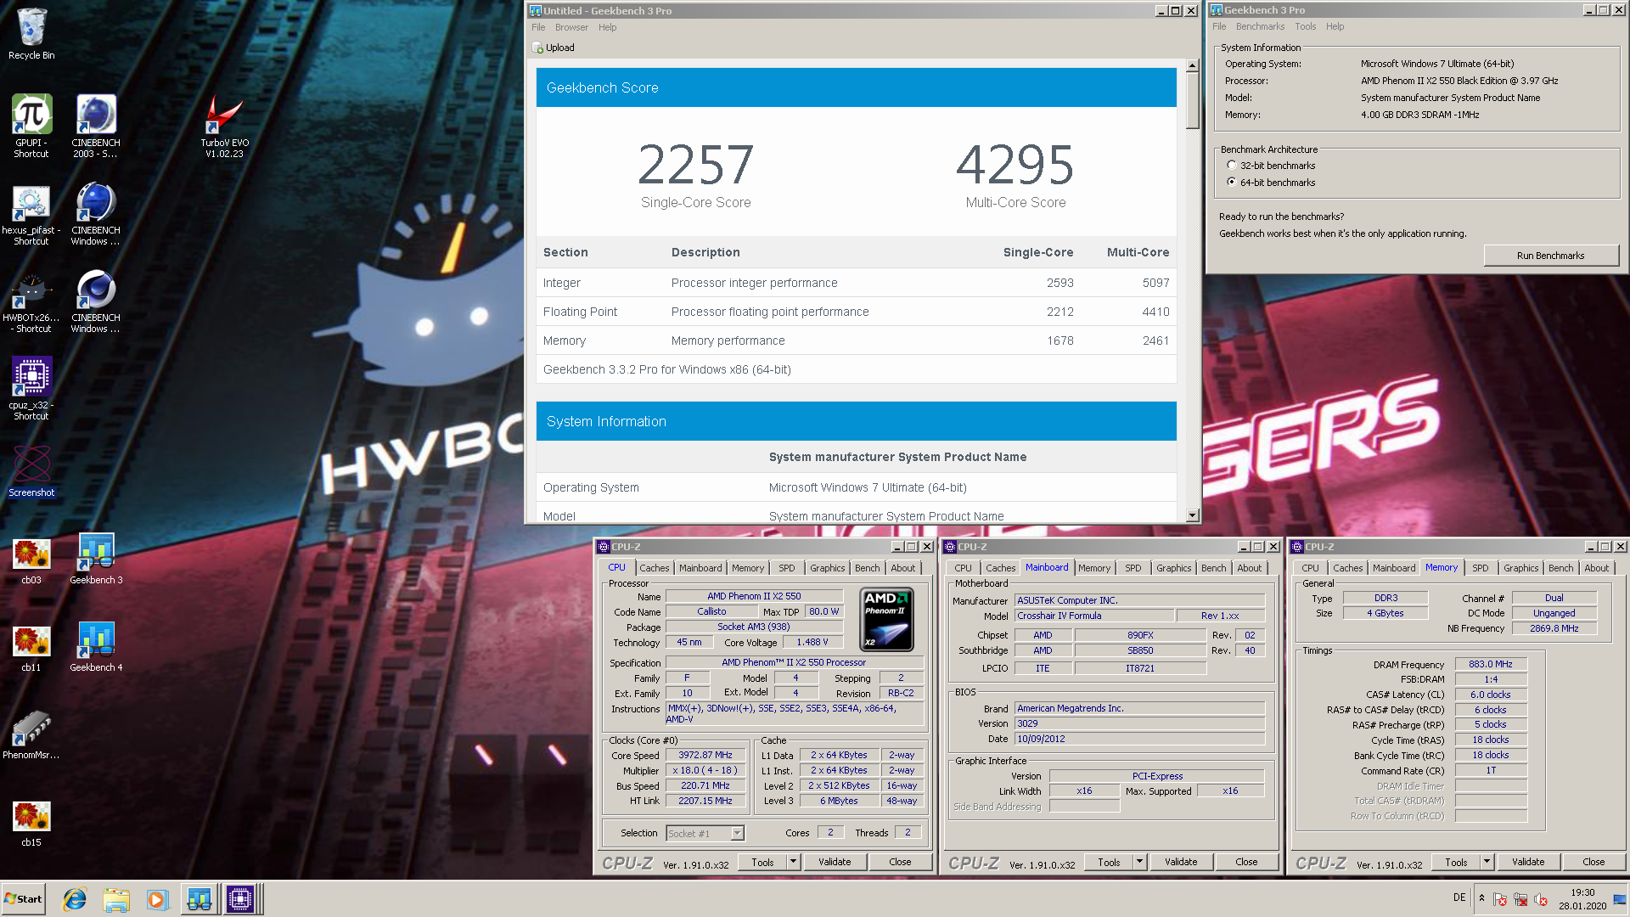
Task: Launch Geekbench 3 desktop shortcut
Action: pyautogui.click(x=96, y=559)
